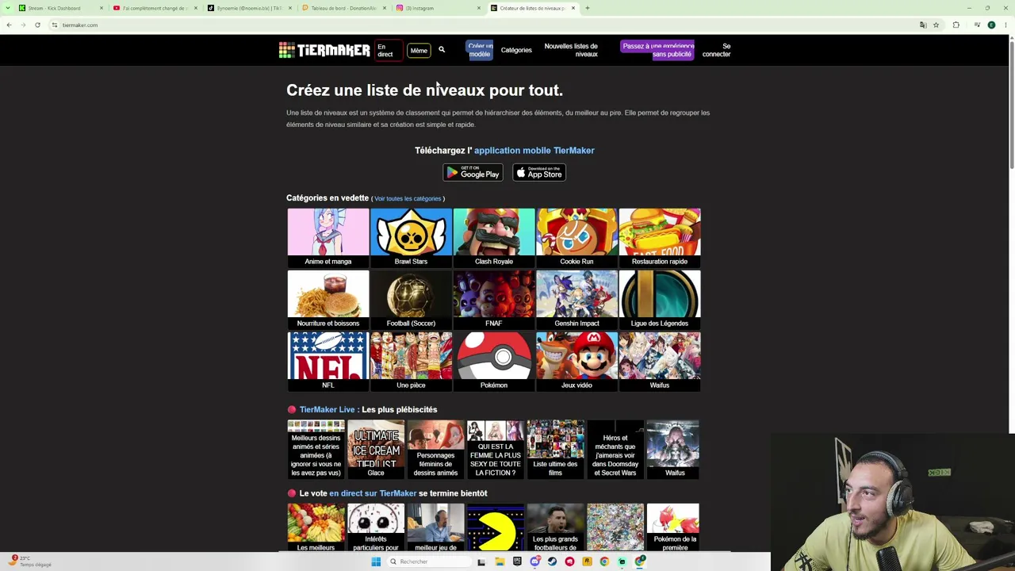Go back with the browser back arrow
The image size is (1015, 571).
9,25
